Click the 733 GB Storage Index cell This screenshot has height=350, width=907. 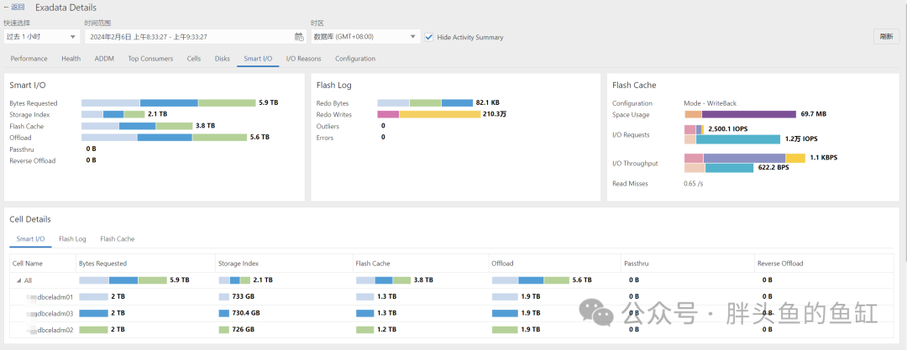click(x=244, y=296)
